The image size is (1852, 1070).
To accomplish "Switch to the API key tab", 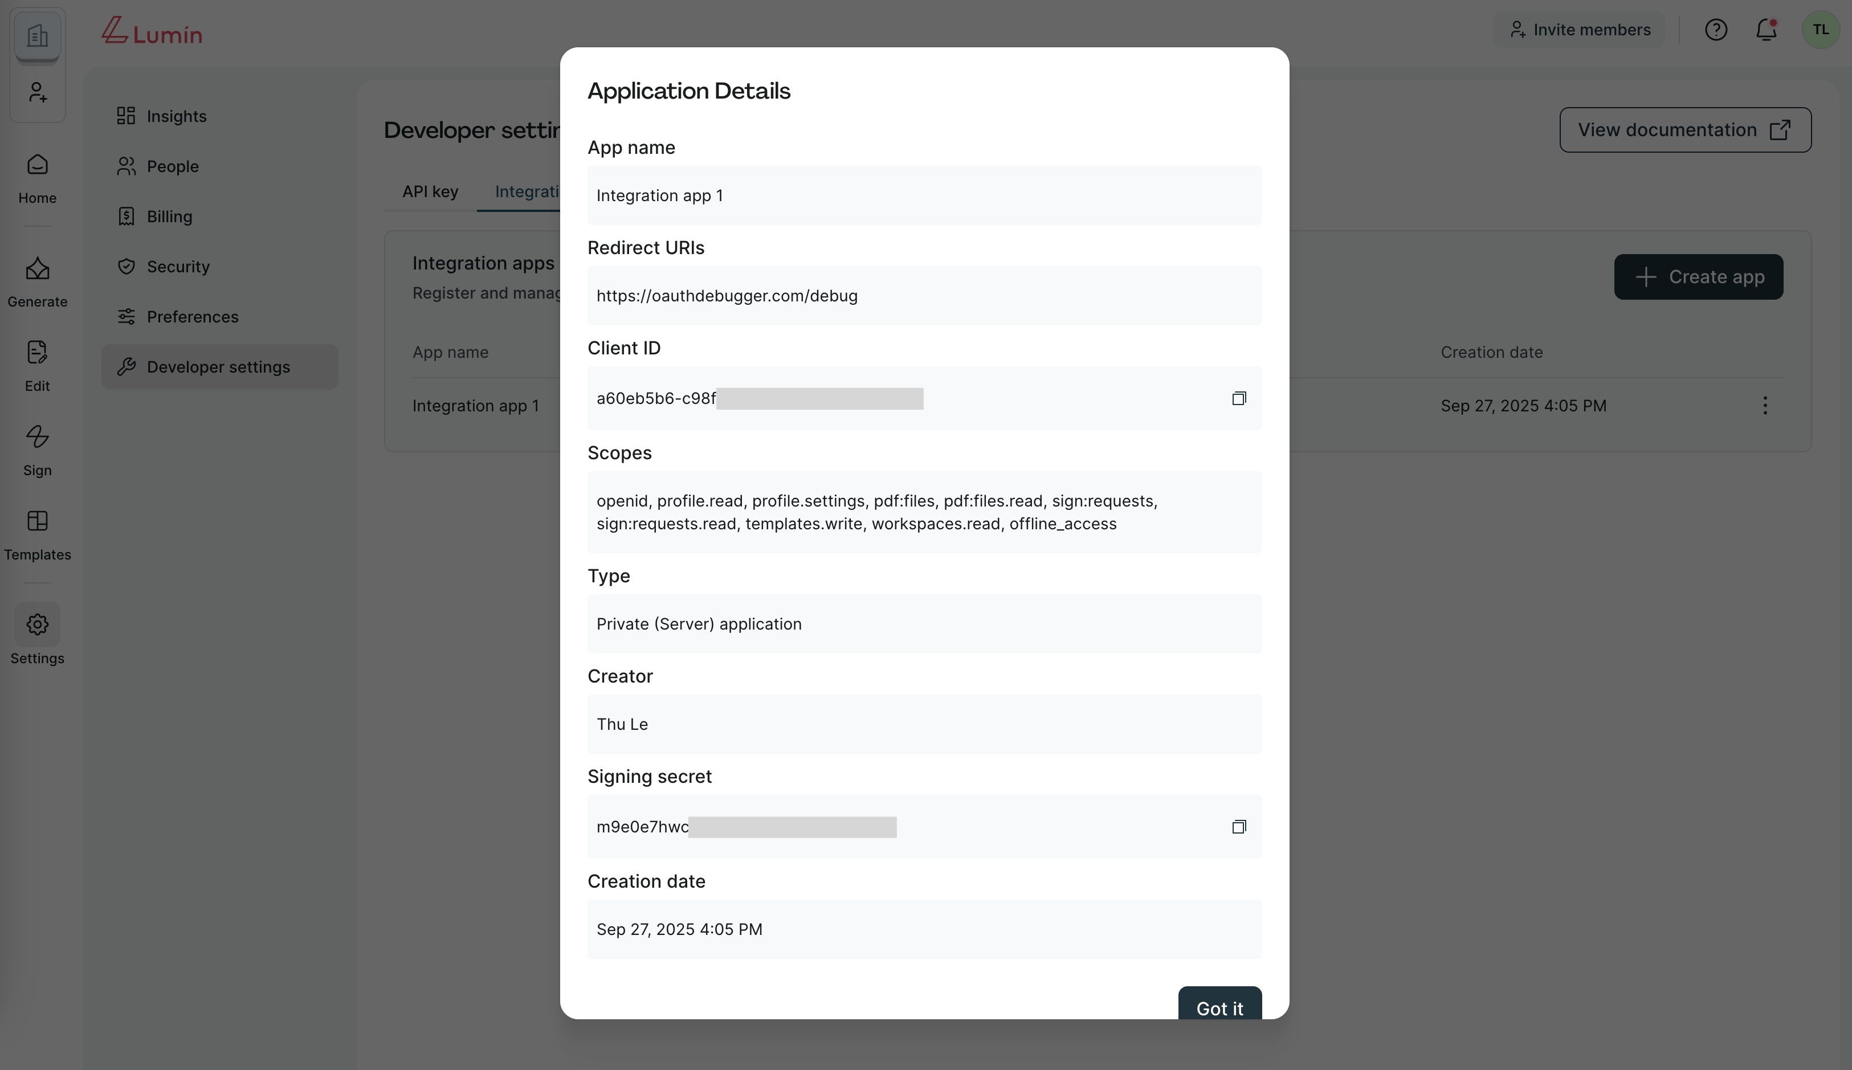I will tap(430, 192).
